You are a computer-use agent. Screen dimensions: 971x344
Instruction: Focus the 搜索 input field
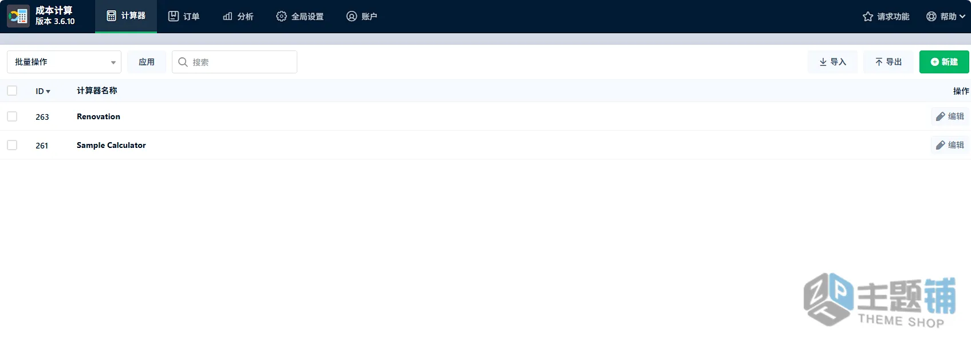coord(234,62)
